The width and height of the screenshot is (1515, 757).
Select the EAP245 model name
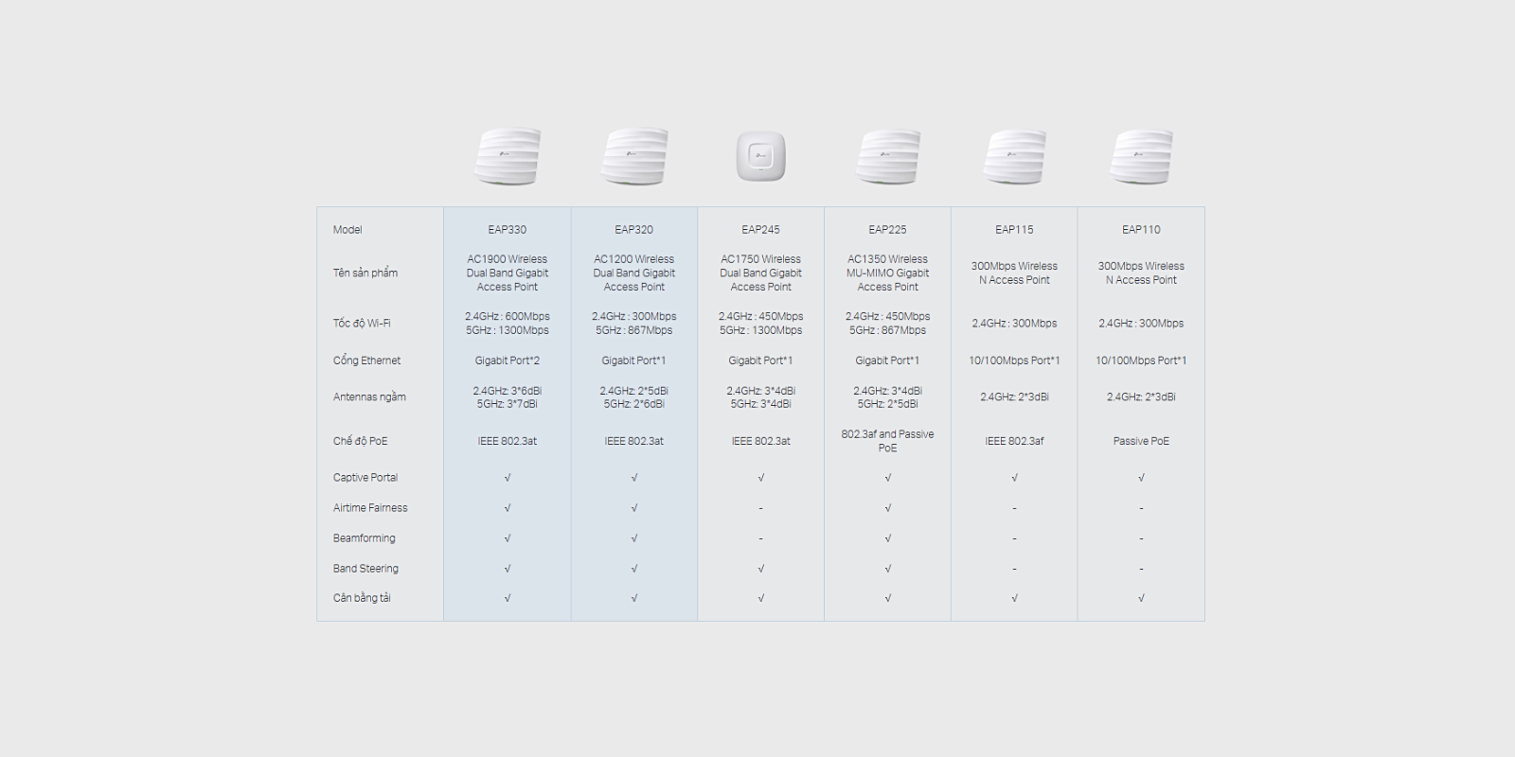[761, 230]
